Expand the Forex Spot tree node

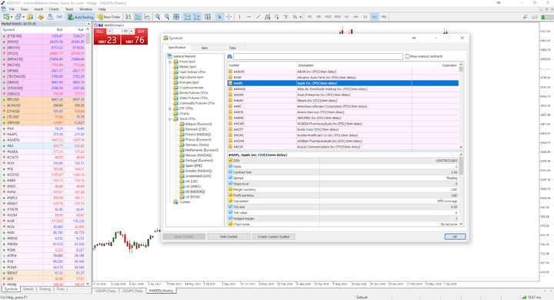[170, 62]
